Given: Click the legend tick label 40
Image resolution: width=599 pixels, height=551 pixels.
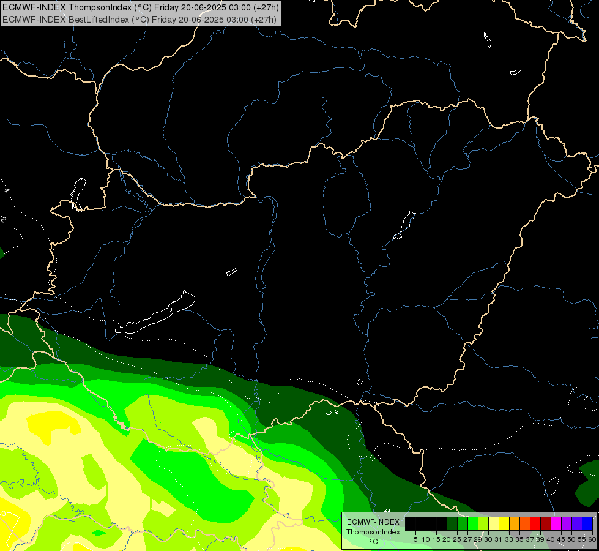Looking at the screenshot, I should [x=550, y=539].
